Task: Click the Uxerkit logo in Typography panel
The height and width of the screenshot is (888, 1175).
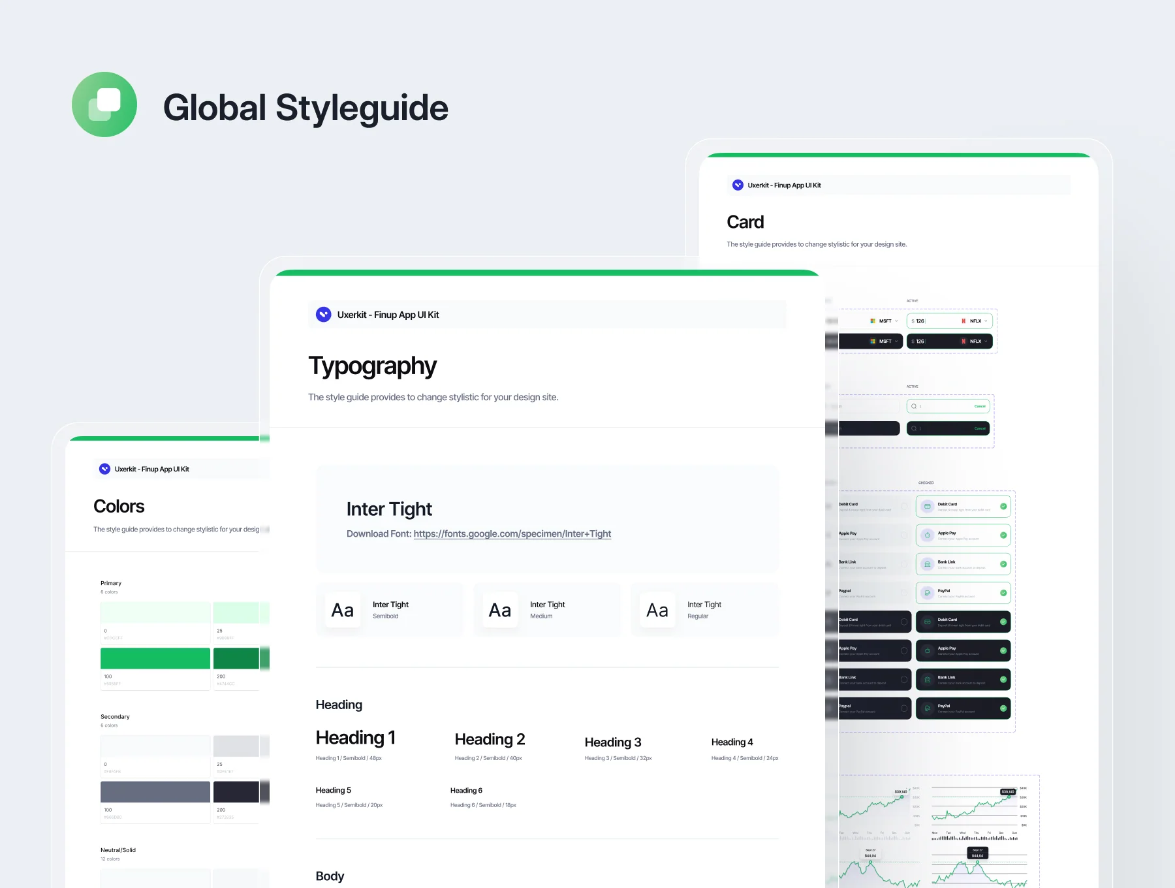Action: [x=323, y=315]
